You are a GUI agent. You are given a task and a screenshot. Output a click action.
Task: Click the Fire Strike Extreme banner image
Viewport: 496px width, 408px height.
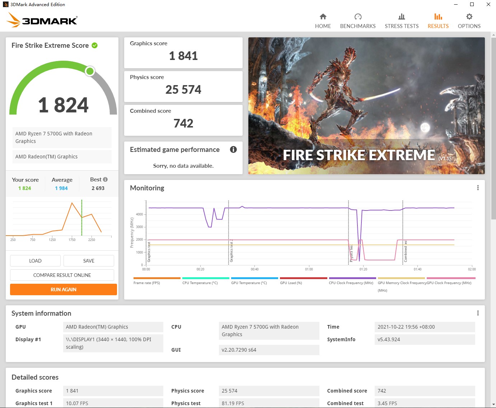click(366, 106)
